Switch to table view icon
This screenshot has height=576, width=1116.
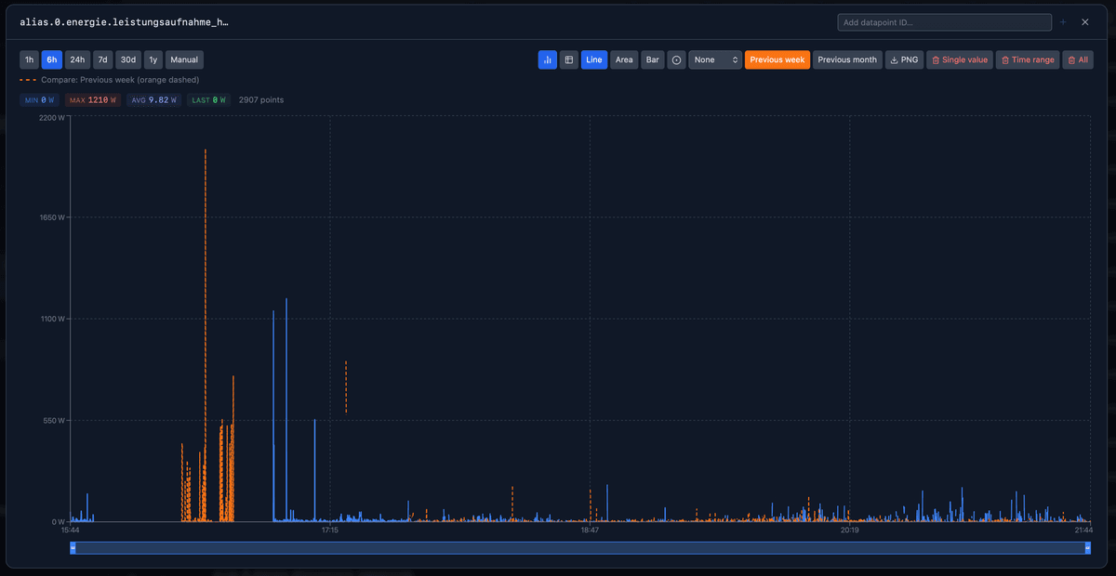tap(569, 59)
